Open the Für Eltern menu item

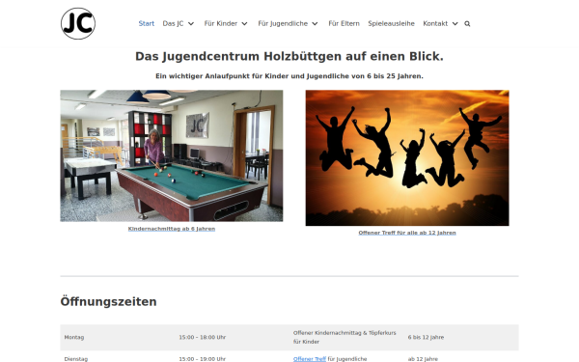344,23
